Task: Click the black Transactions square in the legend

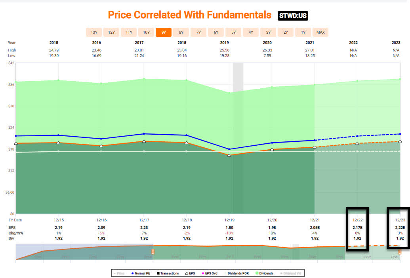Action: [x=158, y=273]
